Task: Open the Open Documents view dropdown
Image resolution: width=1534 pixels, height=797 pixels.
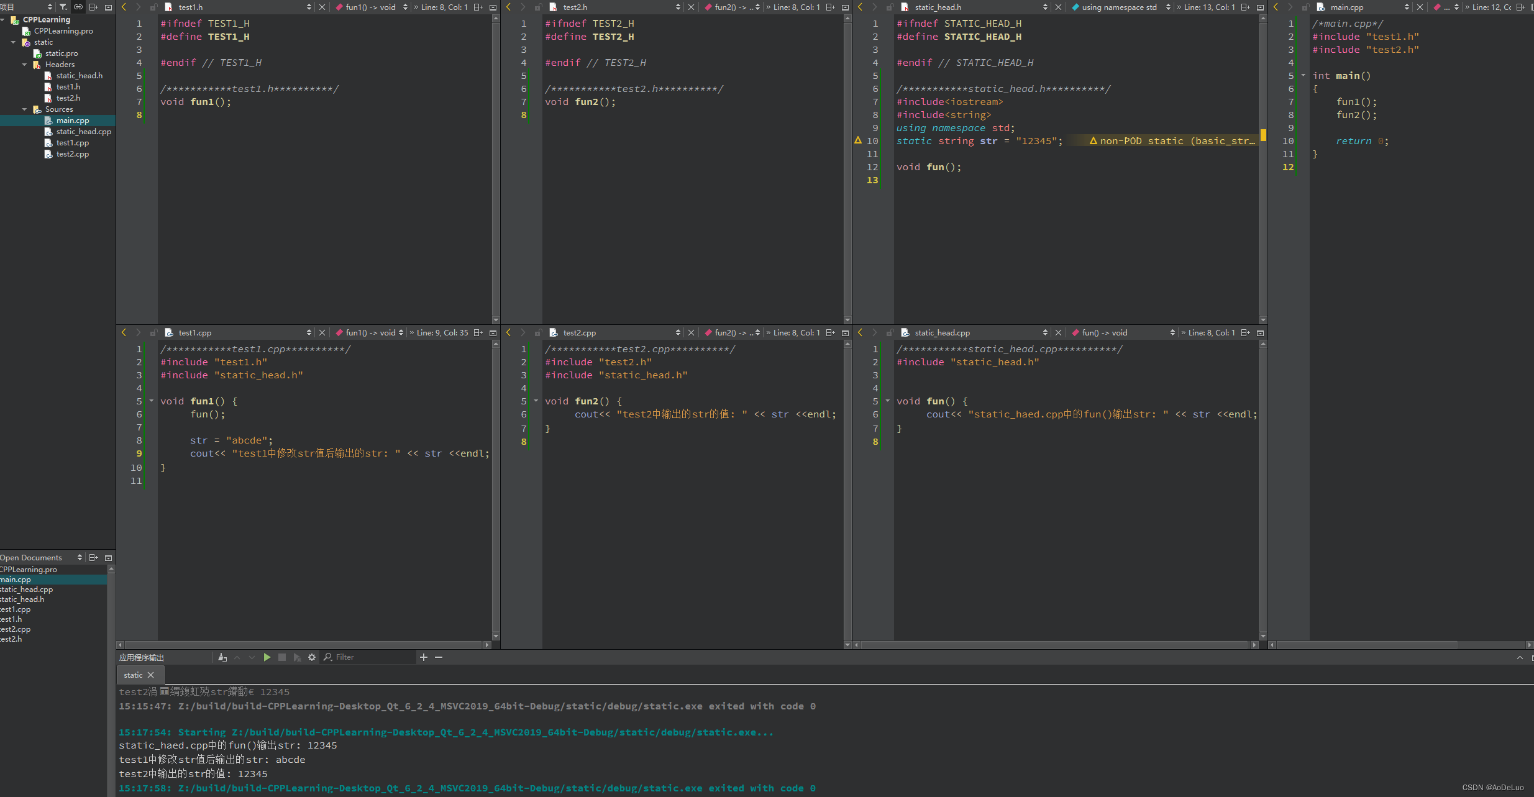Action: tap(80, 557)
